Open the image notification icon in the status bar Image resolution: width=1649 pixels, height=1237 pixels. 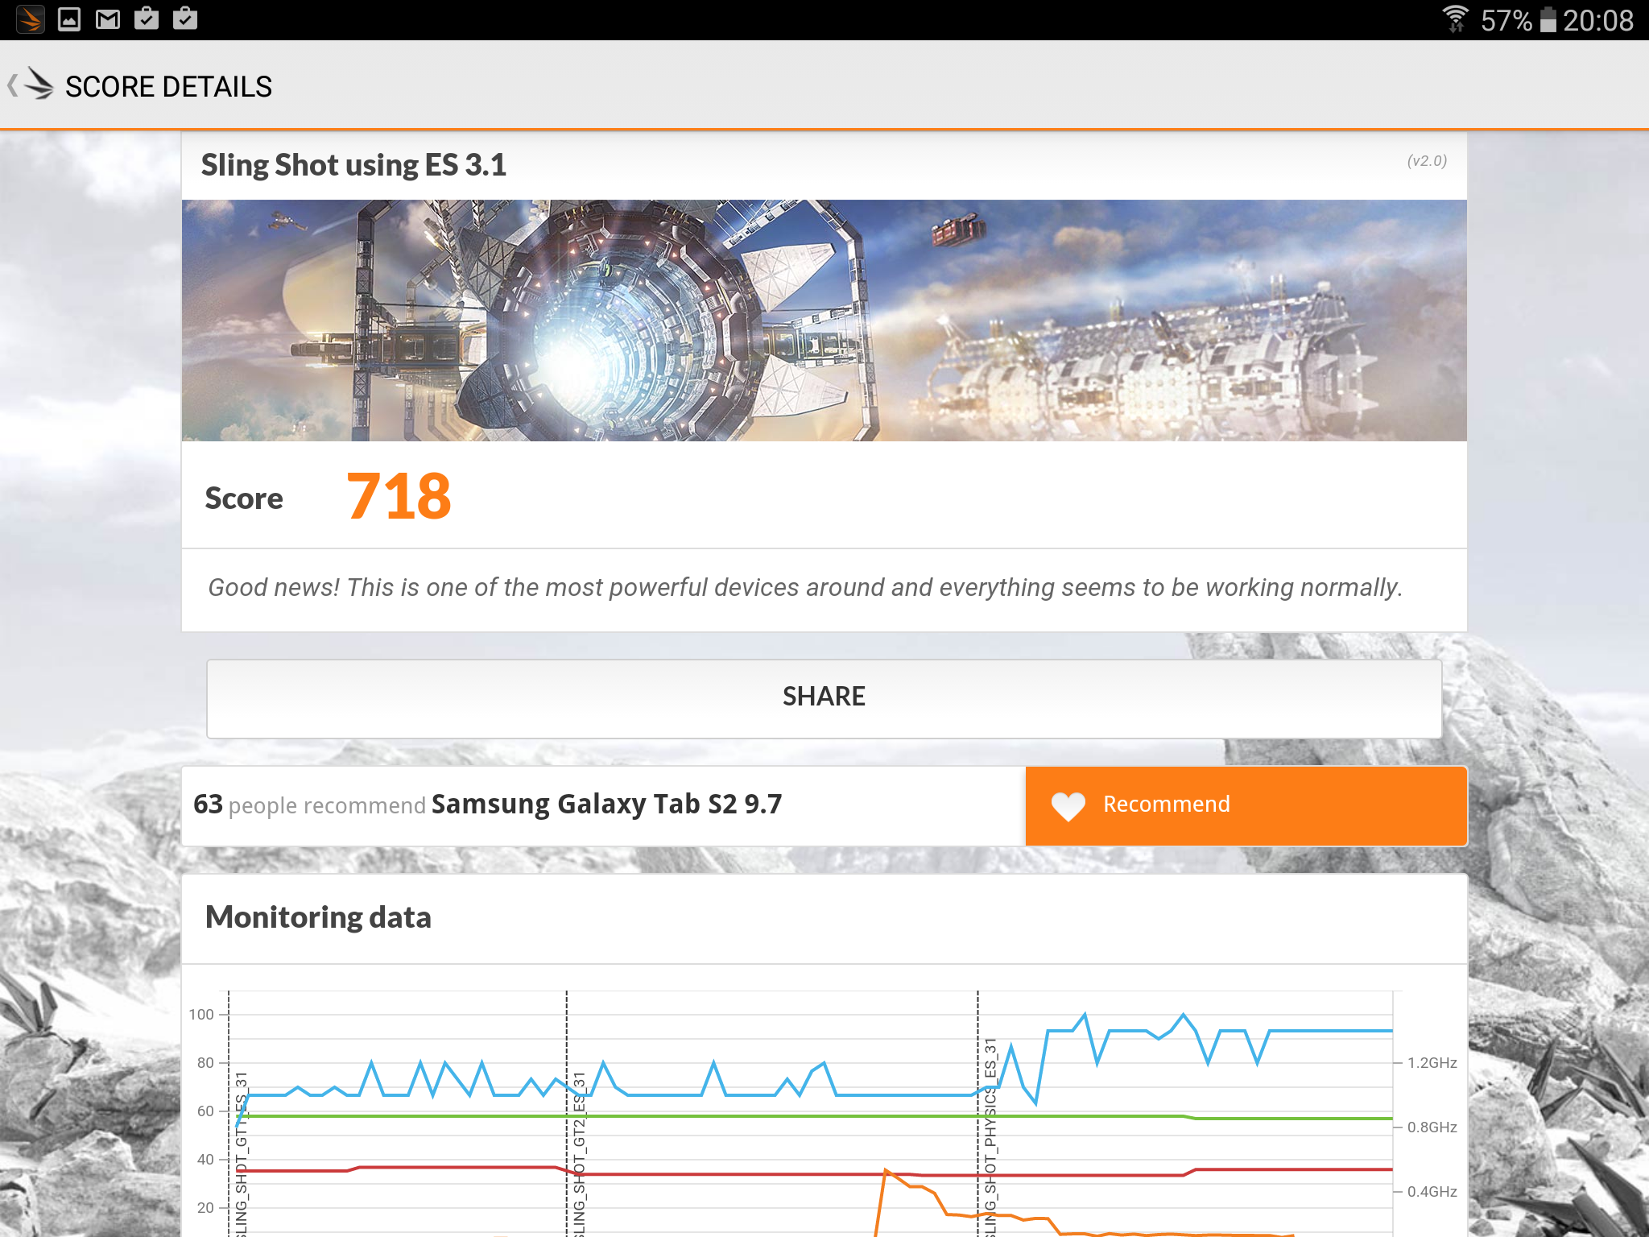coord(69,19)
